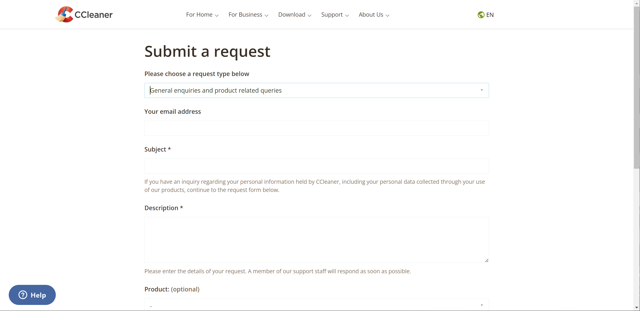
Task: Click the green globe language icon
Action: pos(481,15)
